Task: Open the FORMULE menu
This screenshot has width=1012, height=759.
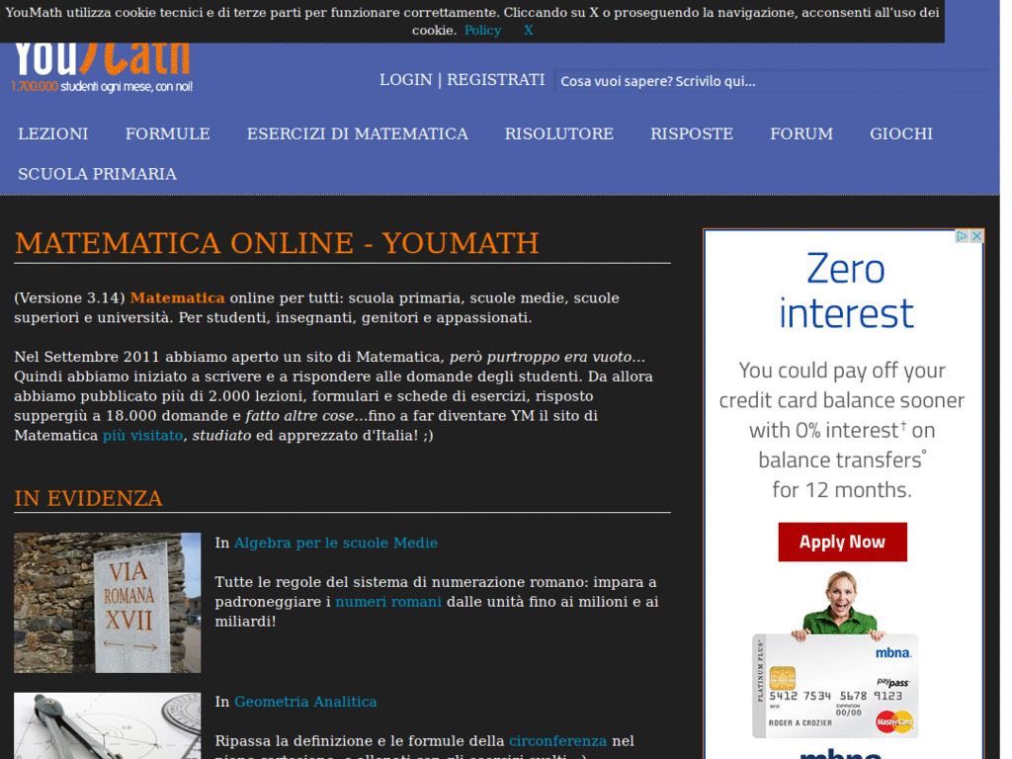Action: (x=168, y=133)
